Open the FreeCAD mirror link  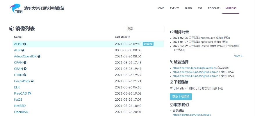point(20,93)
